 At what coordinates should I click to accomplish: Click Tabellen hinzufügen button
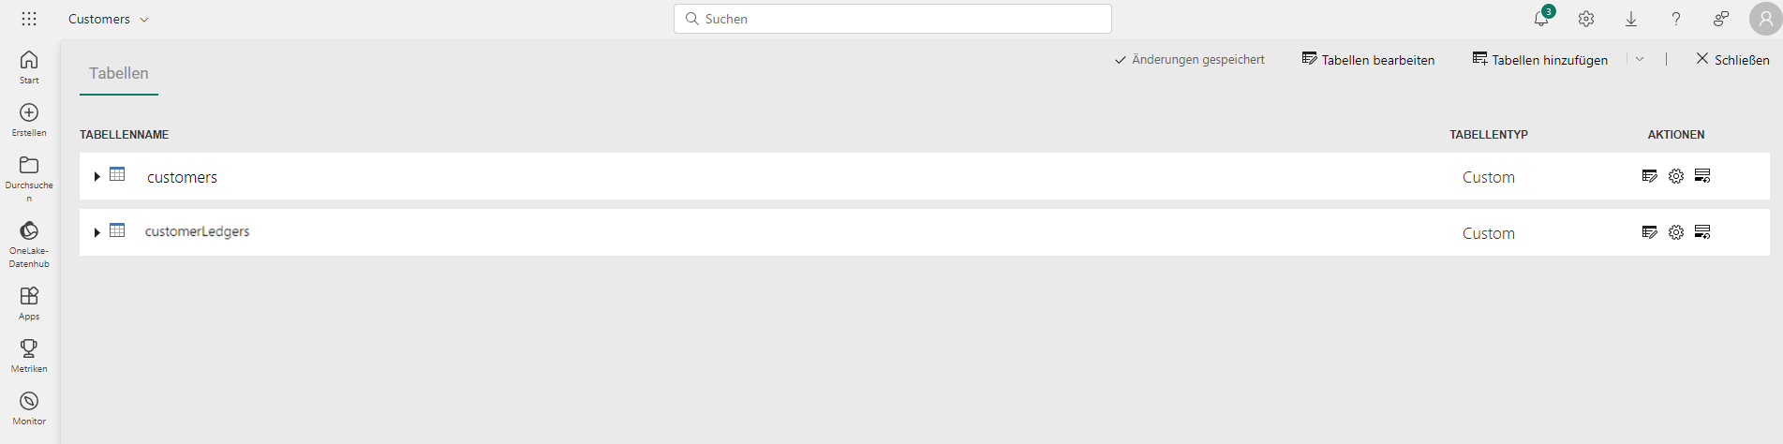(1539, 59)
